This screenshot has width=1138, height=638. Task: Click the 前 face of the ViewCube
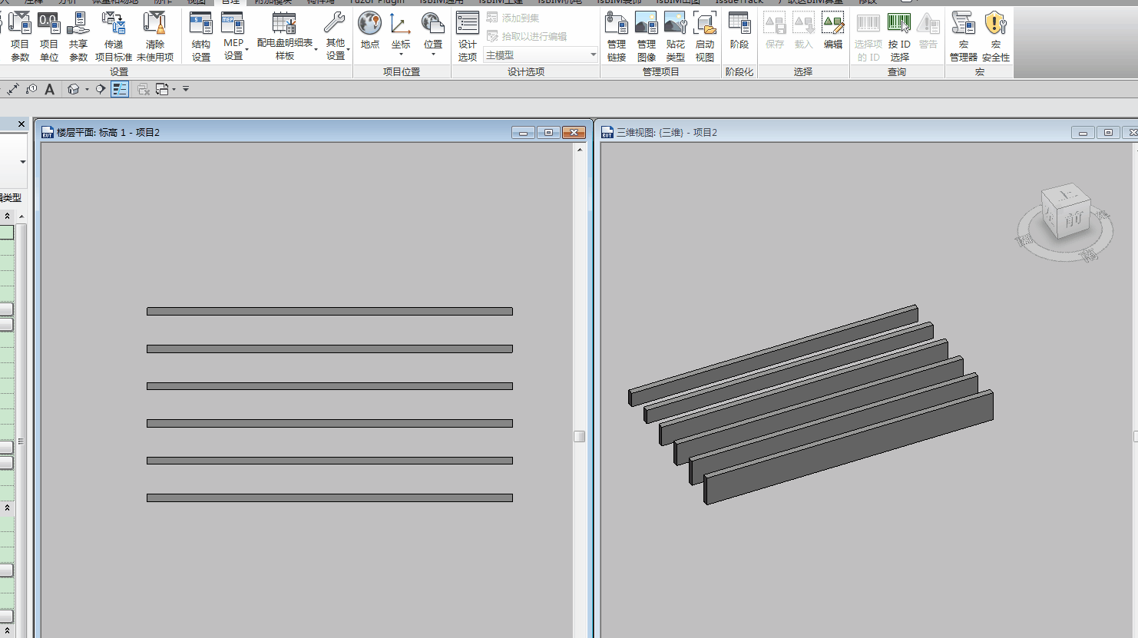pyautogui.click(x=1073, y=220)
